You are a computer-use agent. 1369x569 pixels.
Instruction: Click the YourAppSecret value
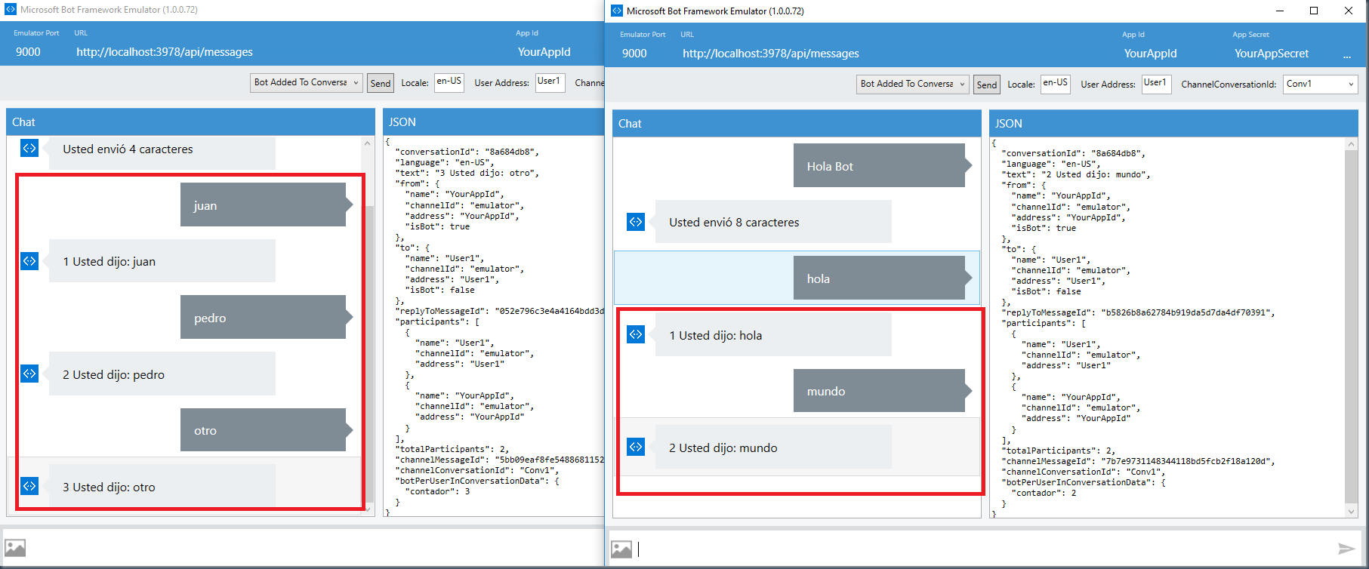[x=1272, y=54]
